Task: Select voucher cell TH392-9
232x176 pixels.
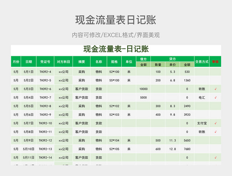Action: (x=45, y=115)
